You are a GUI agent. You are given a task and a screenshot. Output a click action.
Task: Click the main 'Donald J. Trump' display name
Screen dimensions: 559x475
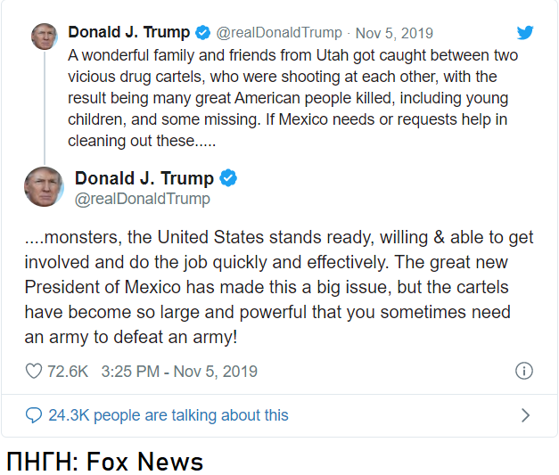(144, 178)
